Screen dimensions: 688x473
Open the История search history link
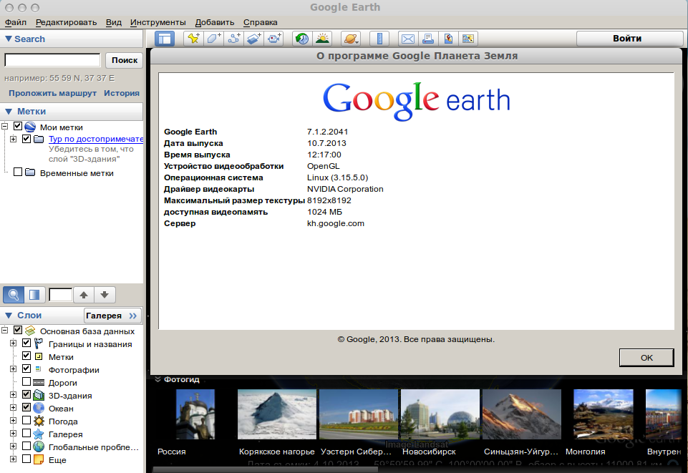pyautogui.click(x=122, y=93)
